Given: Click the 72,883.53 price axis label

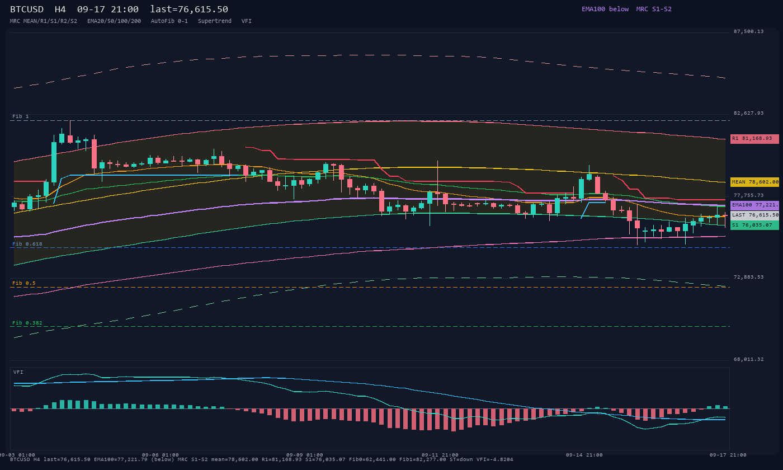Looking at the screenshot, I should point(748,277).
